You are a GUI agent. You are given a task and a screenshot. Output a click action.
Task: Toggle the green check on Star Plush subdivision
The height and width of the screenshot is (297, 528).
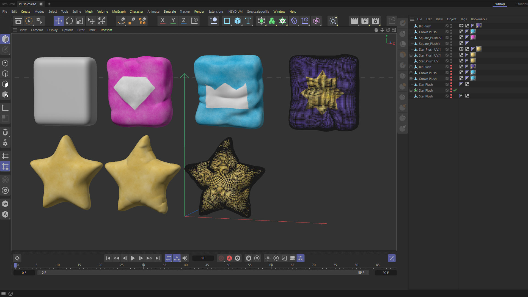click(455, 90)
